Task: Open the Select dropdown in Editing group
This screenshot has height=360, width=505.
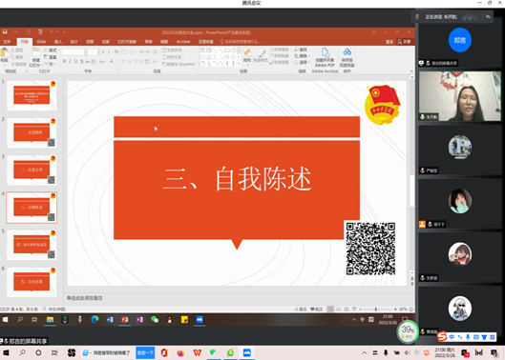Action: (302, 62)
